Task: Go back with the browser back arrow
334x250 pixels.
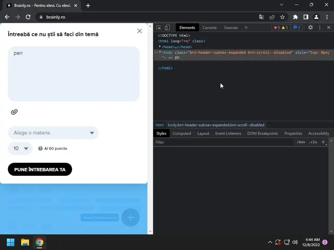Action: pyautogui.click(x=7, y=17)
